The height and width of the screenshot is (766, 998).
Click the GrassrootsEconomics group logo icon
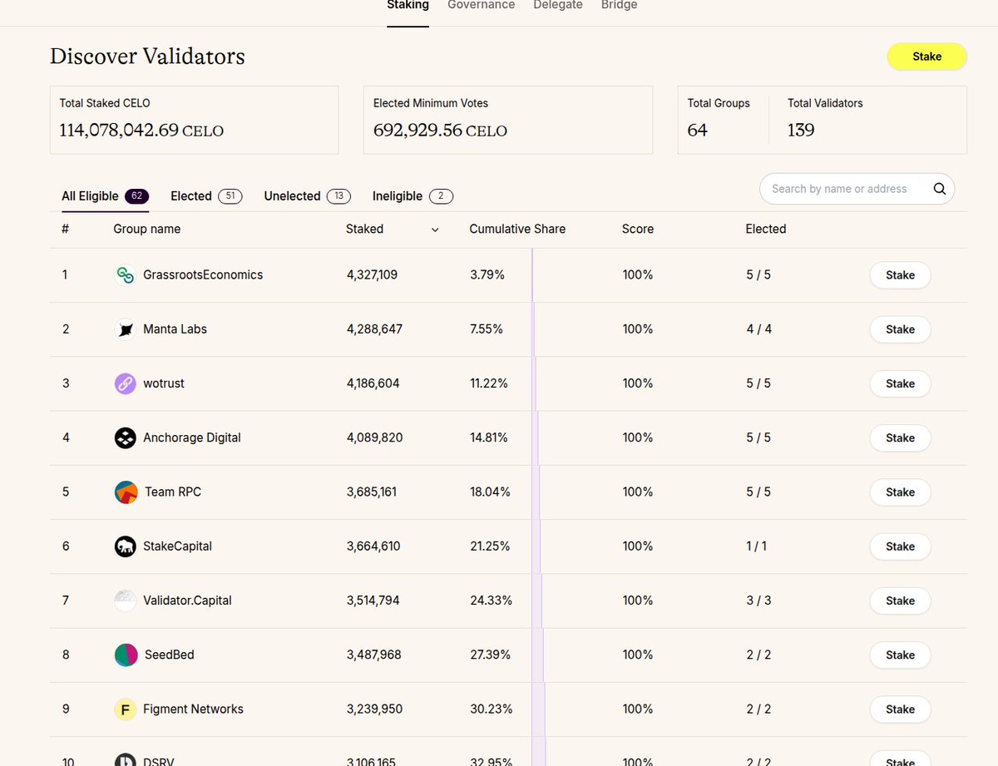click(126, 274)
